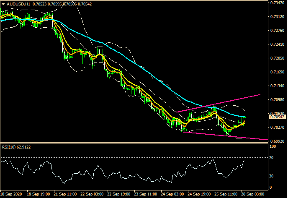This screenshot has width=288, height=198.
Task: Click the 0.73490 price axis label
Action: point(277,3)
